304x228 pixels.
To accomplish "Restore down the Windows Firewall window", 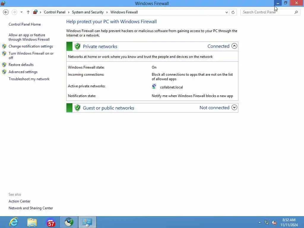I will (x=285, y=3).
